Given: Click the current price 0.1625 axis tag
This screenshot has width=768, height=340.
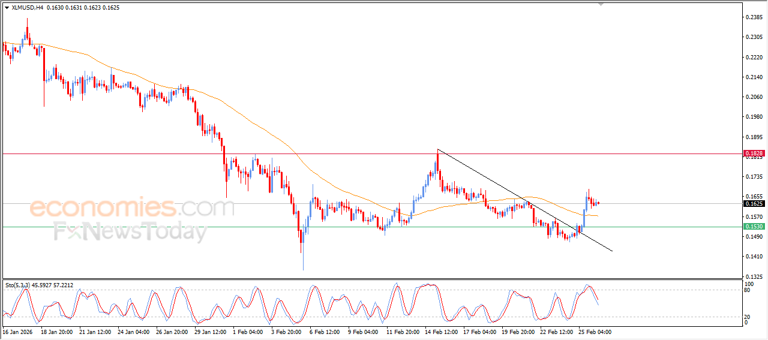Looking at the screenshot, I should [754, 204].
